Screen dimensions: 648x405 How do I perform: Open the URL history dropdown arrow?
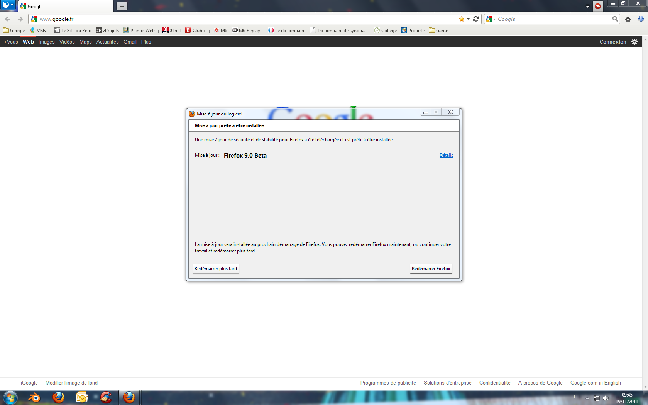point(468,19)
